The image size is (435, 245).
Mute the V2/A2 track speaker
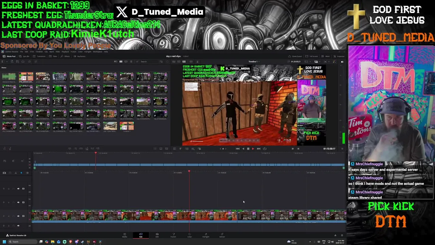coord(18,202)
